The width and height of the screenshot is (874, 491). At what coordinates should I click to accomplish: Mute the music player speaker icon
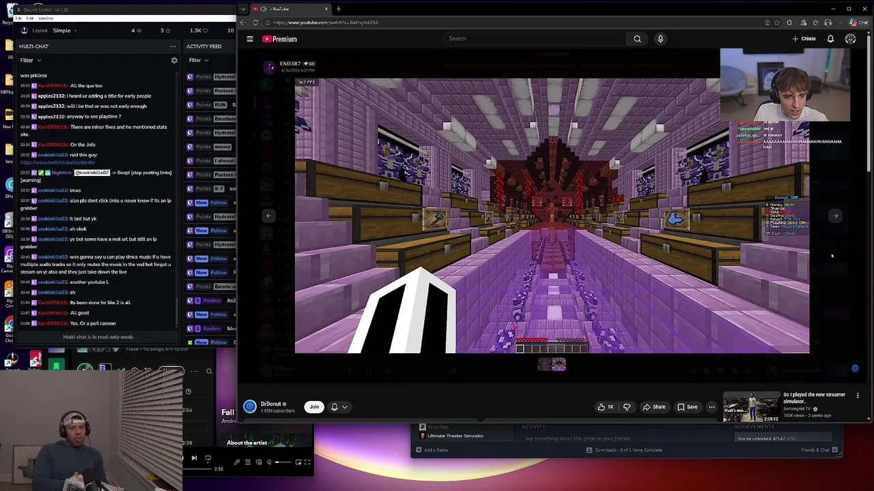(x=269, y=462)
